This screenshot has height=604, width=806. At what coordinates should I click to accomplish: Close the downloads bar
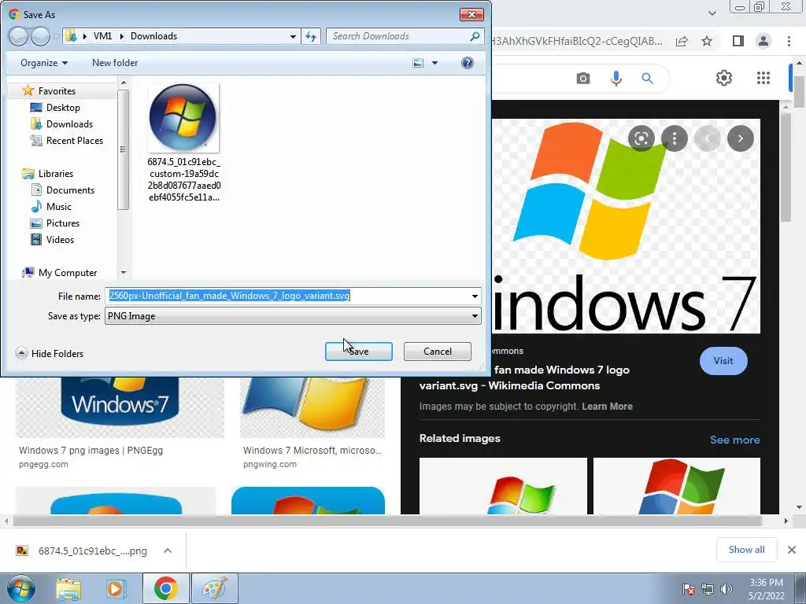[x=792, y=550]
